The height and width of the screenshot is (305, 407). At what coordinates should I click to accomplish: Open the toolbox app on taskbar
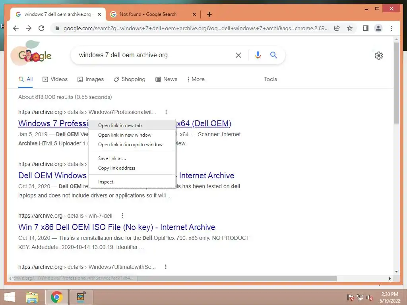click(x=81, y=297)
